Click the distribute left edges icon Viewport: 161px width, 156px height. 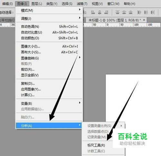(139, 12)
